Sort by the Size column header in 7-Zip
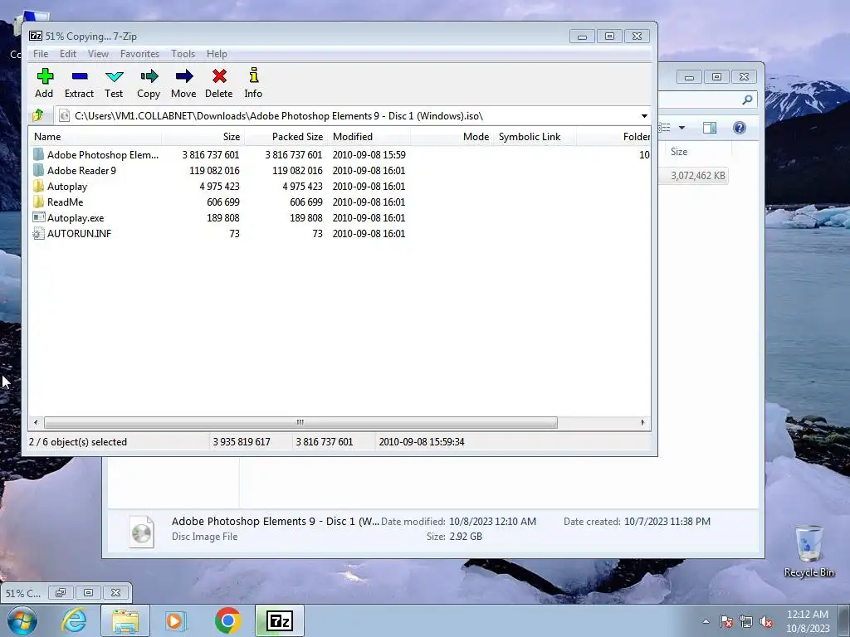Screen dimensions: 850x637 pyautogui.click(x=203, y=137)
